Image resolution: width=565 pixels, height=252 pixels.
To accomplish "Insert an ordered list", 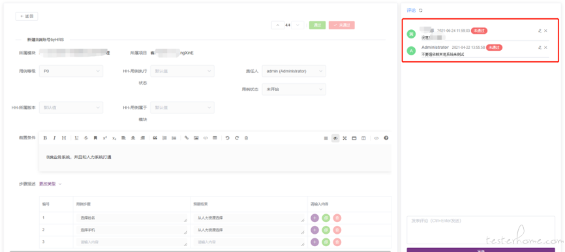I will pyautogui.click(x=164, y=138).
